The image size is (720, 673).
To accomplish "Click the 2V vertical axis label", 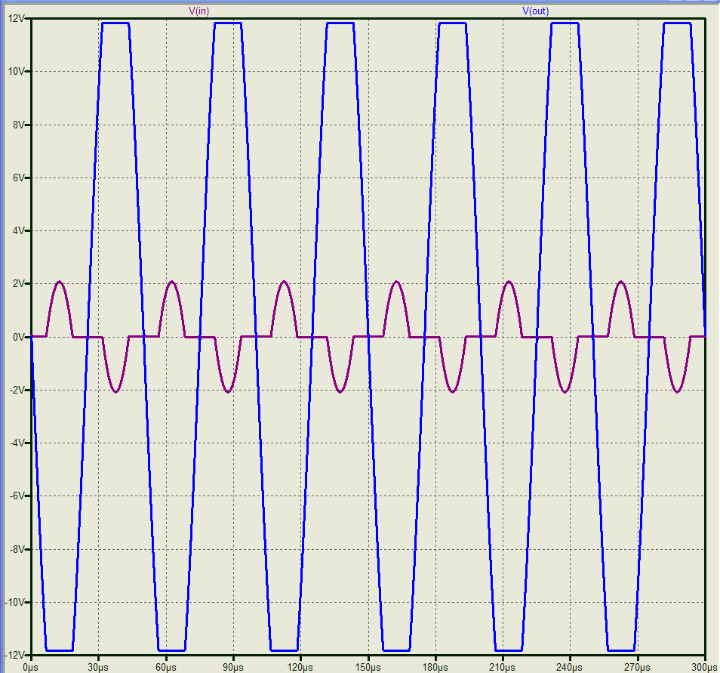I will click(19, 284).
